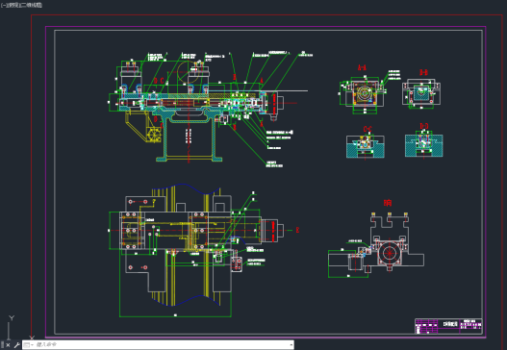Open the viewport [-] controls menu
This screenshot has height=350, width=507.
click(3, 5)
